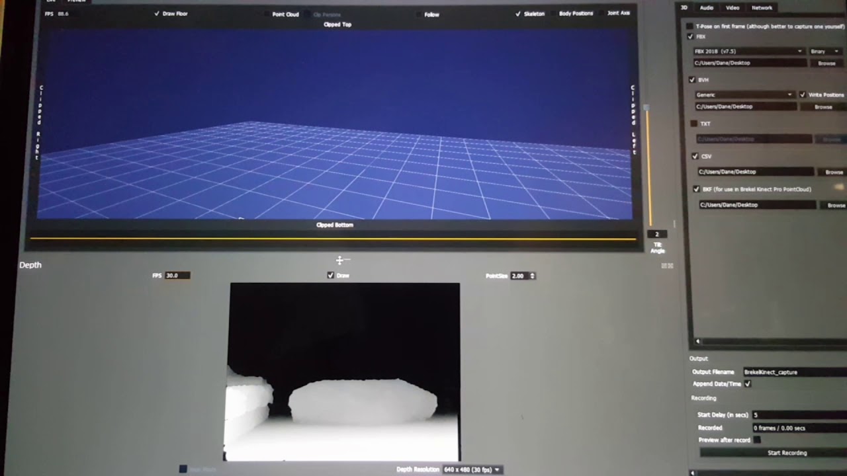Open the Binary format dropdown
This screenshot has height=476, width=847.
pyautogui.click(x=825, y=51)
